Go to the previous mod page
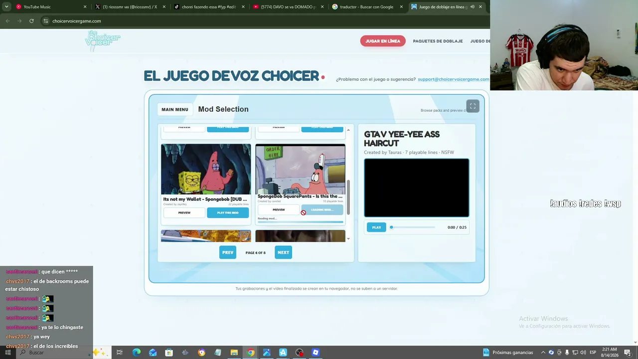 coord(228,252)
